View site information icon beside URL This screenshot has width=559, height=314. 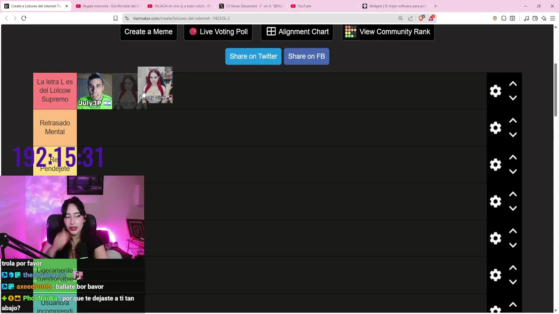[127, 18]
